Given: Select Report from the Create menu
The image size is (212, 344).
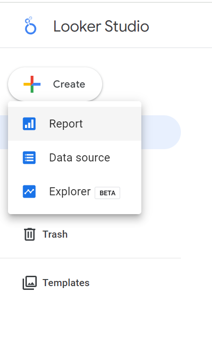Looking at the screenshot, I should coord(75,124).
